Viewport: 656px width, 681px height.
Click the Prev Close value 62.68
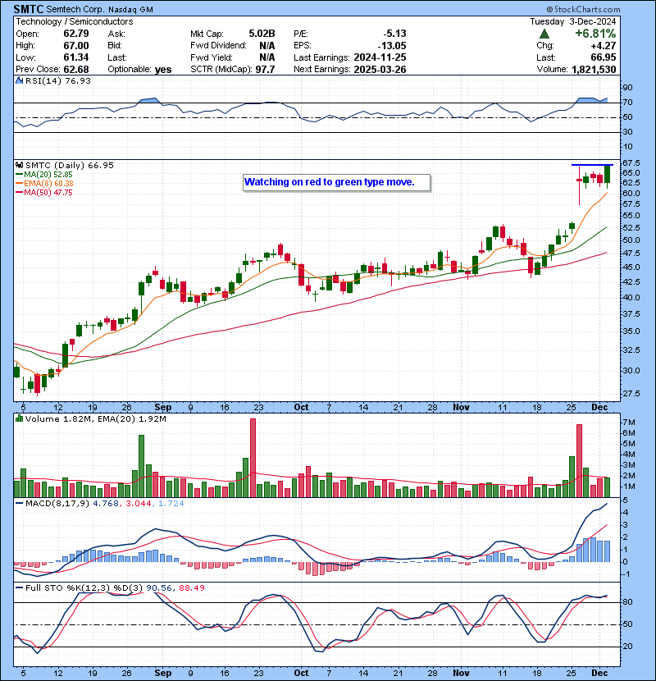point(76,69)
